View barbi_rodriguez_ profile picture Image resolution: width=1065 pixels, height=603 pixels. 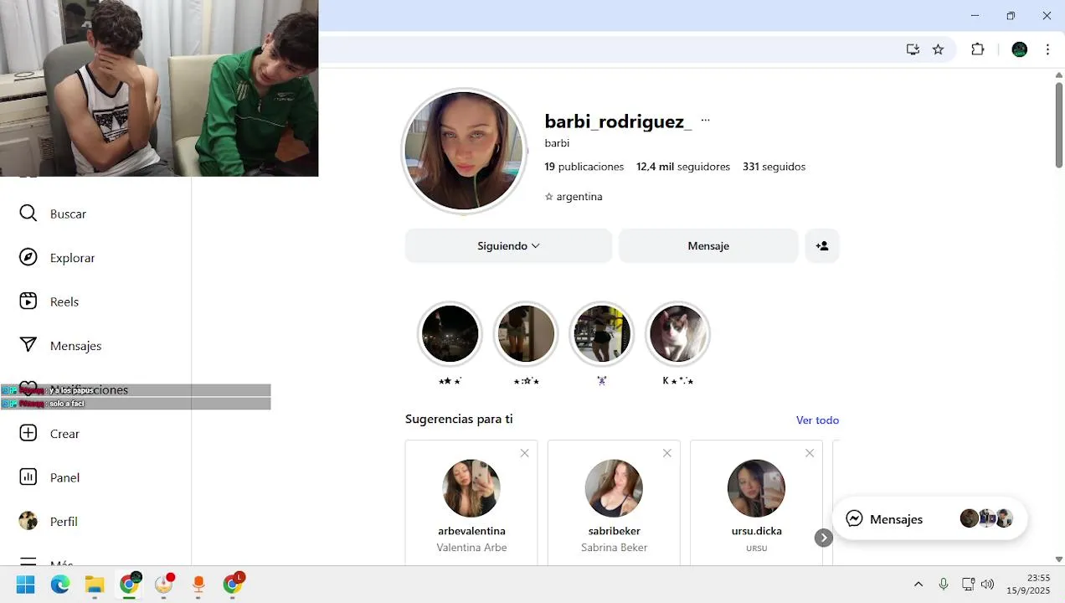464,151
